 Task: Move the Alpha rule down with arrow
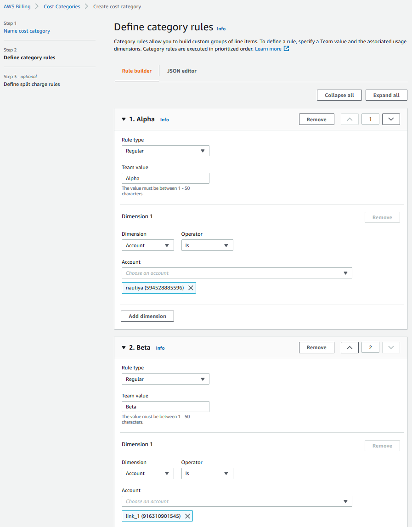pos(391,119)
